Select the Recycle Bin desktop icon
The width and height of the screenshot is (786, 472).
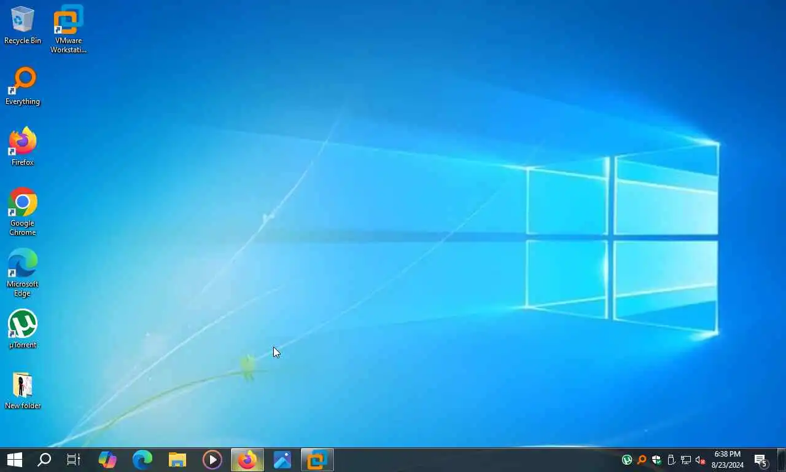(x=23, y=25)
